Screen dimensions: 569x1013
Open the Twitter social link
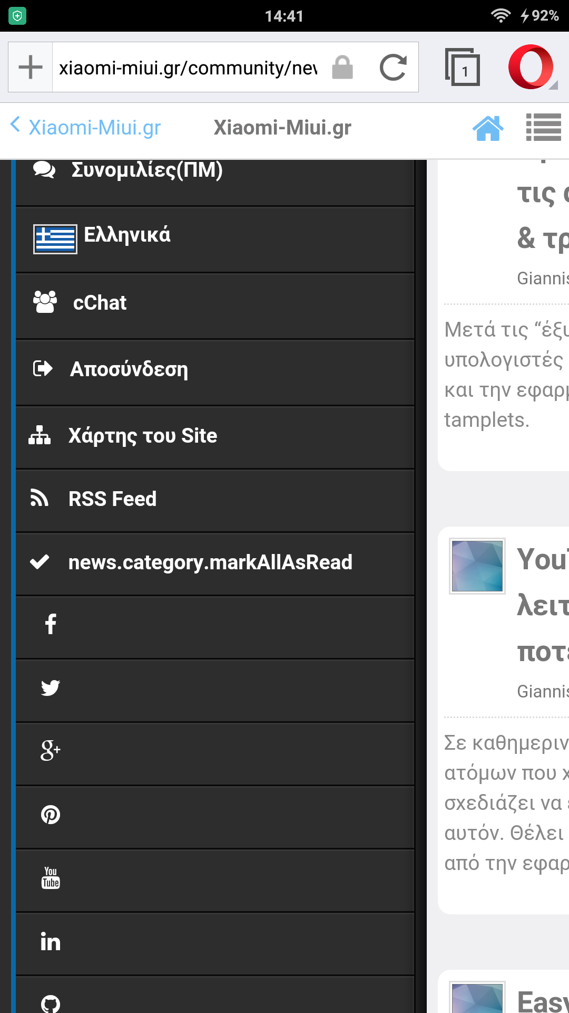pyautogui.click(x=51, y=687)
